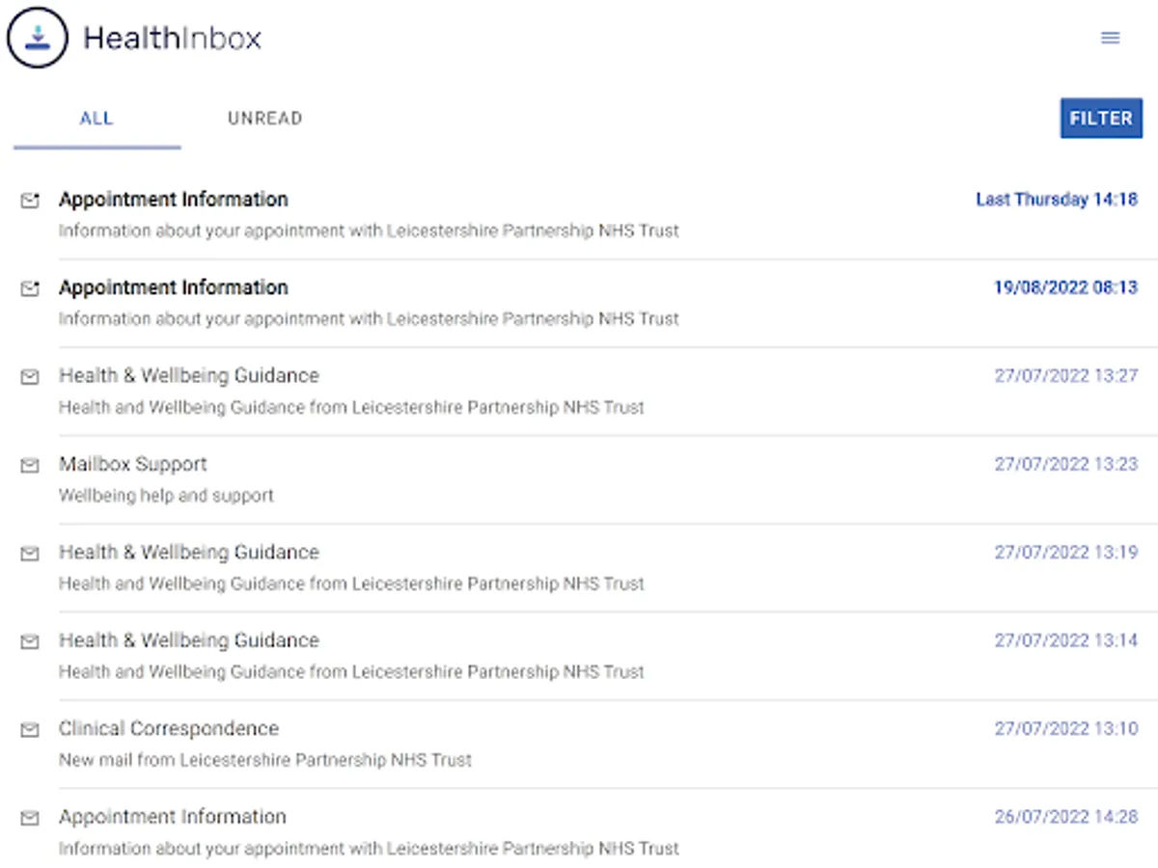Click the 27/07/2022 13:10 timestamp
The image size is (1158, 868).
(x=1065, y=728)
